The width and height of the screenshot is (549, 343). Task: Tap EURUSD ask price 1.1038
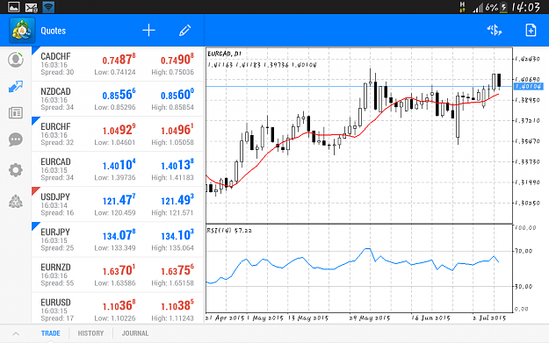[177, 305]
